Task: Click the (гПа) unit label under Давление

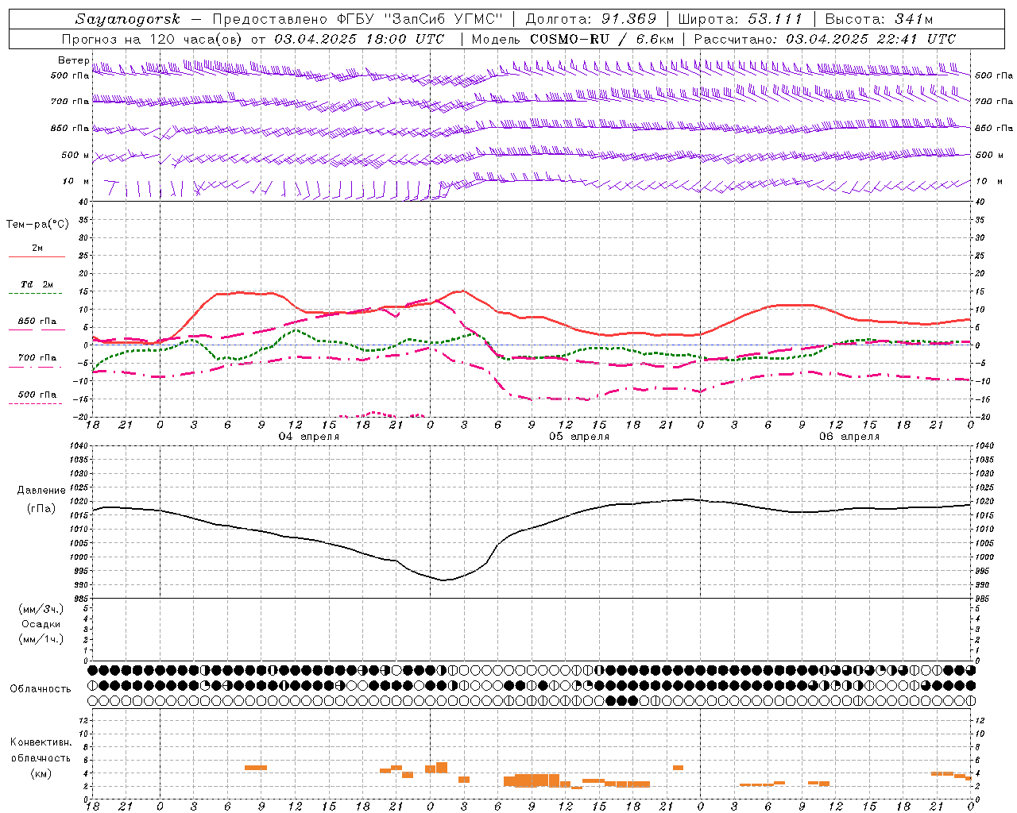Action: click(41, 508)
